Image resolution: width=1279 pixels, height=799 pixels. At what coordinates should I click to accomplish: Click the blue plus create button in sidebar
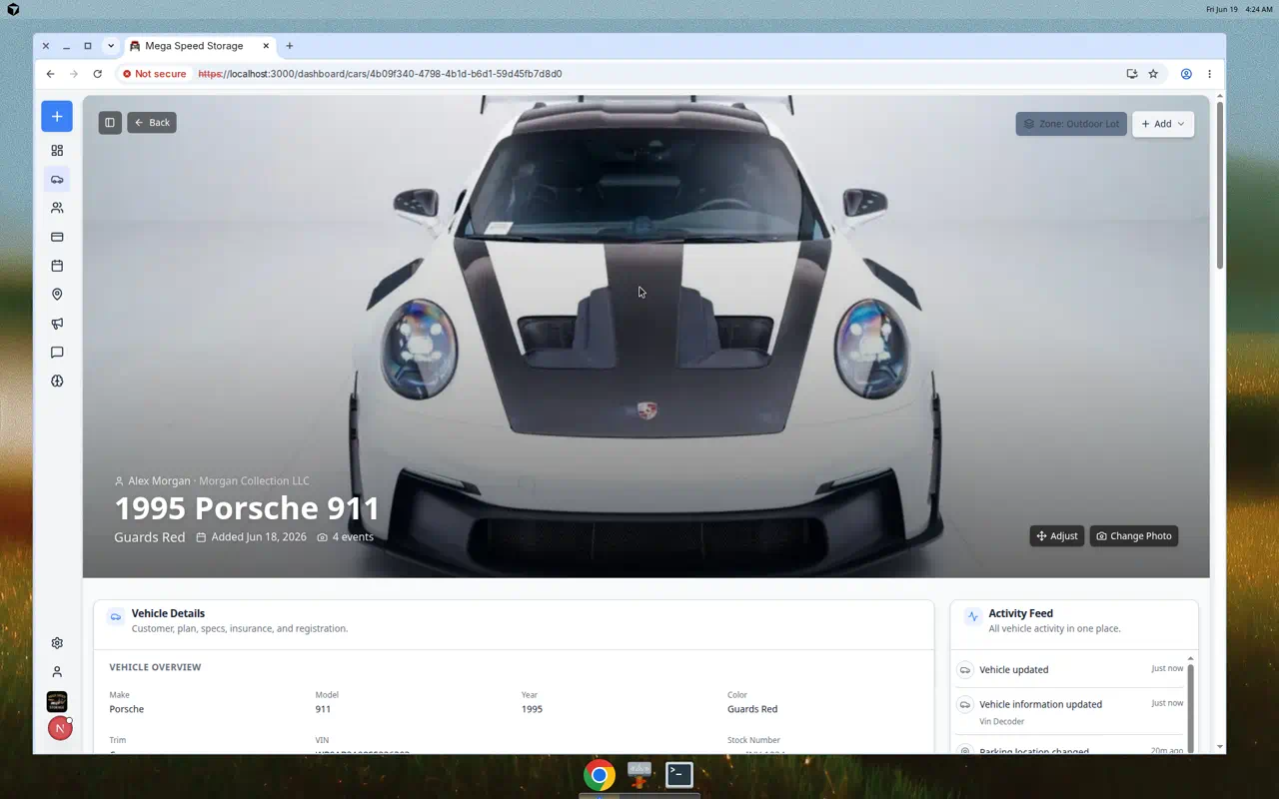coord(57,117)
